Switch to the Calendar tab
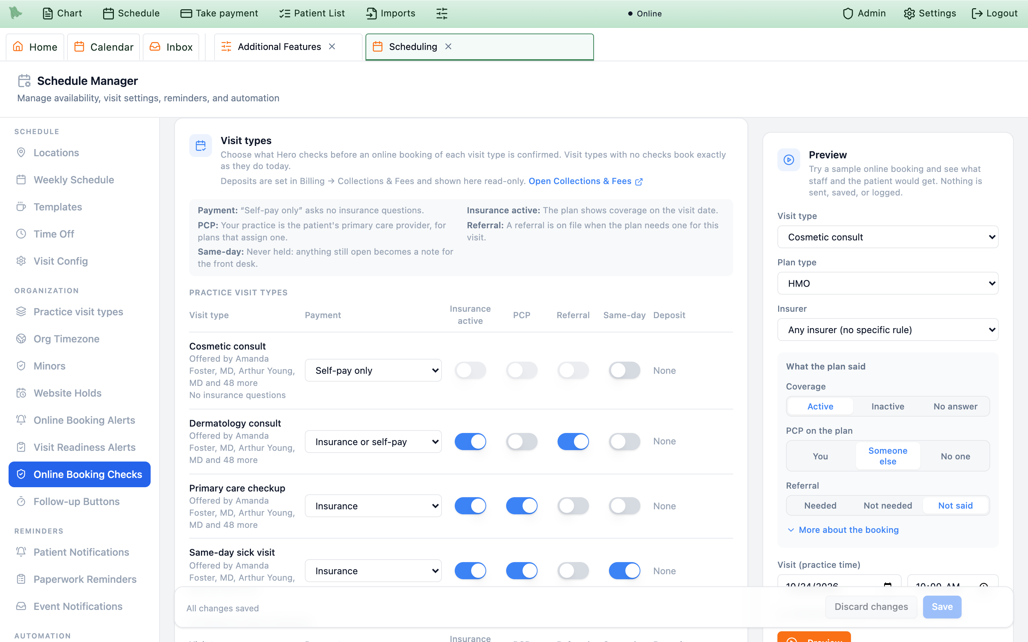This screenshot has height=642, width=1028. coord(104,47)
